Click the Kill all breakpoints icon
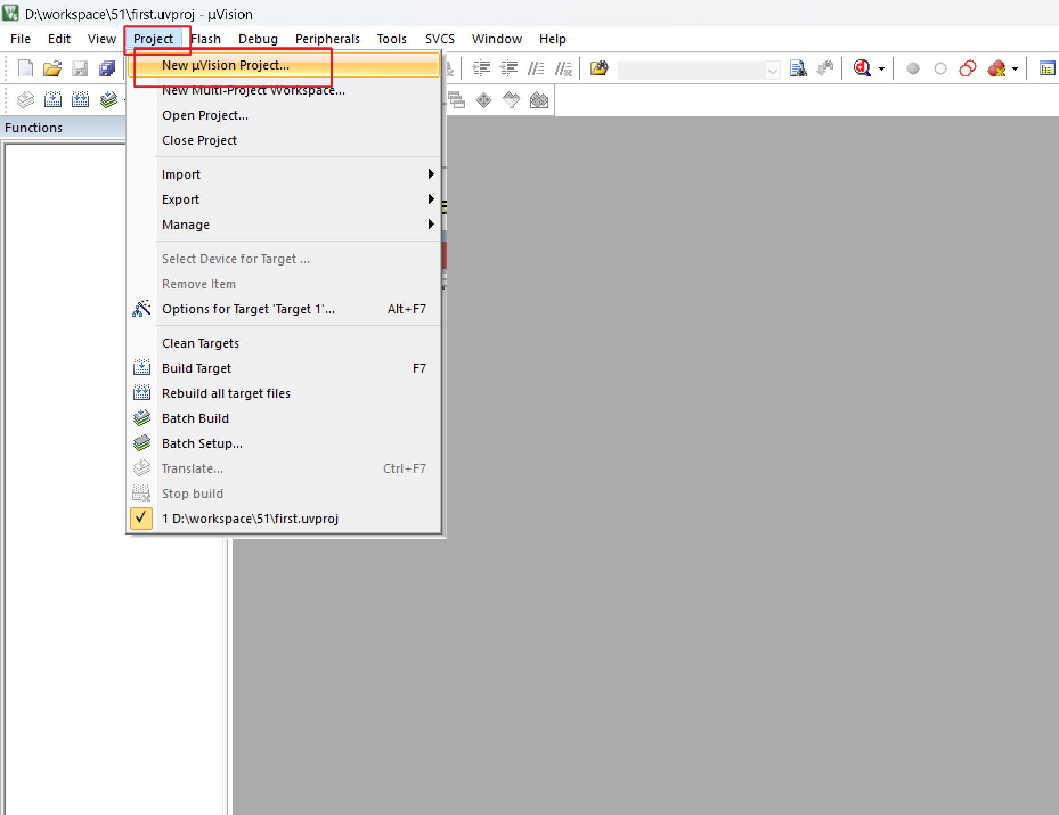 (997, 69)
